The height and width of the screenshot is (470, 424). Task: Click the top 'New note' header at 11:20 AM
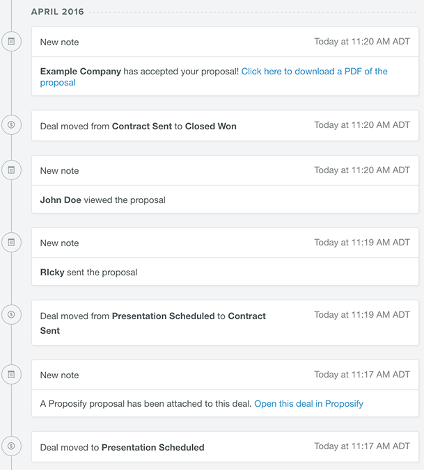(x=225, y=42)
